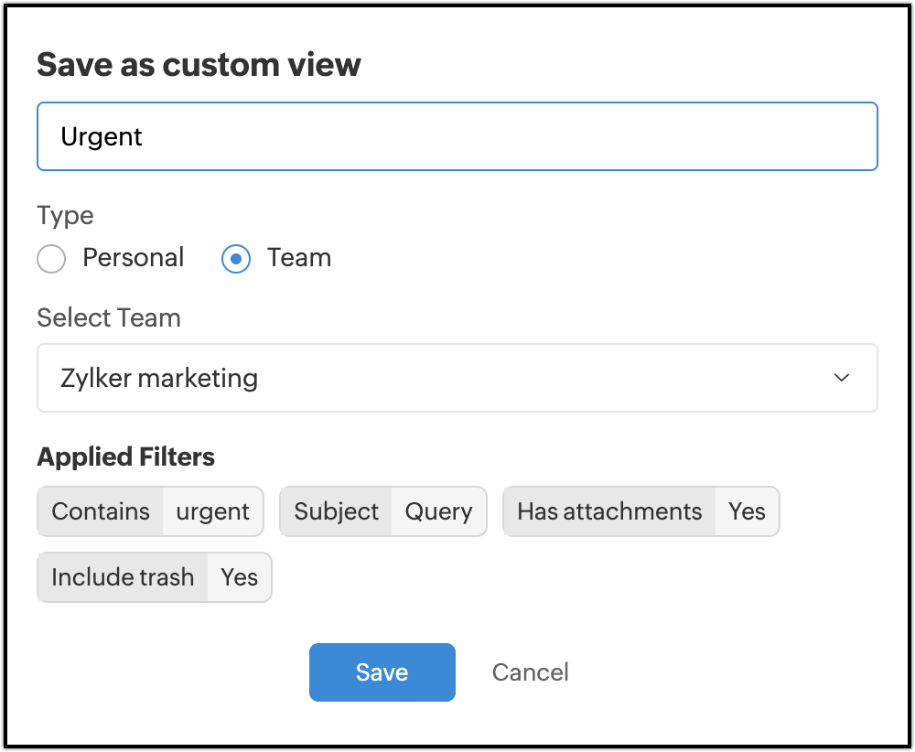Click the Personal type label text

134,258
